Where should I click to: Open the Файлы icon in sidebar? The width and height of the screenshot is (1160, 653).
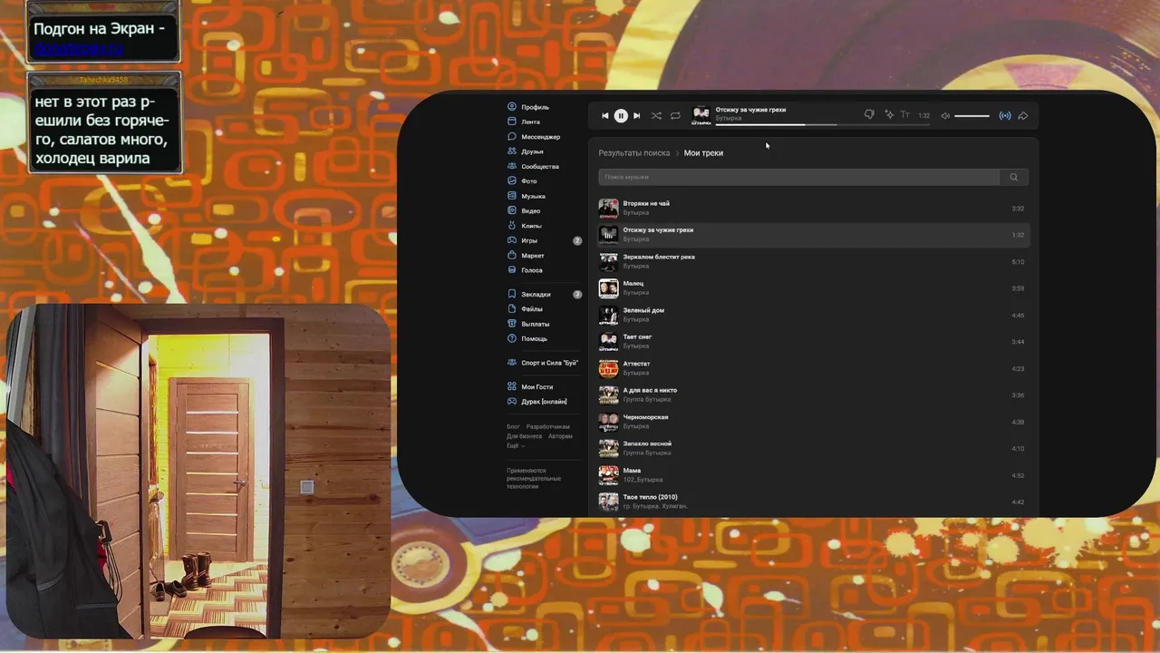(512, 309)
